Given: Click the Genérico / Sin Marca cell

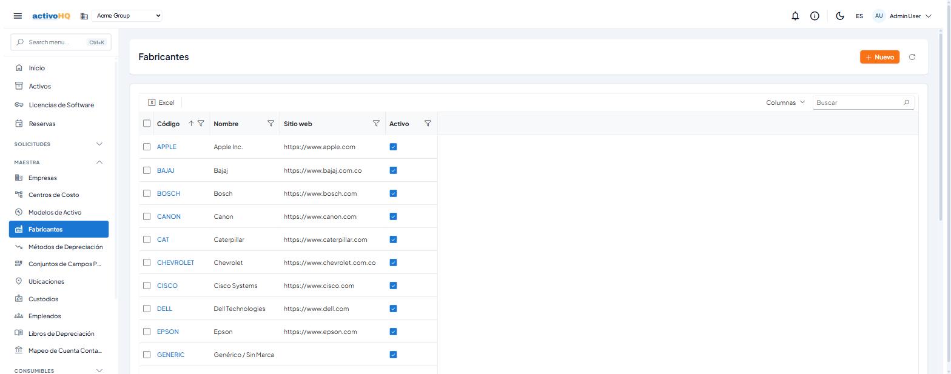Looking at the screenshot, I should tap(244, 355).
